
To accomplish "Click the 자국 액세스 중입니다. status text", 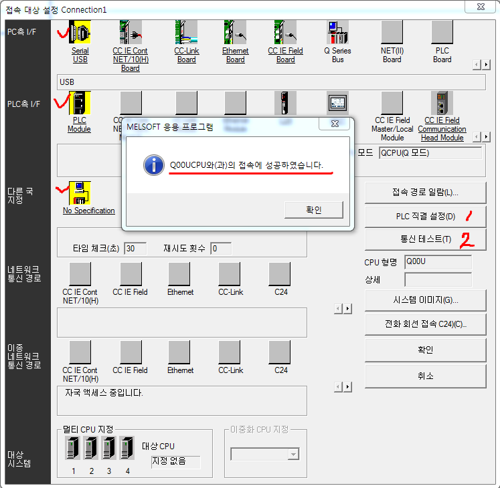I will coord(104,393).
